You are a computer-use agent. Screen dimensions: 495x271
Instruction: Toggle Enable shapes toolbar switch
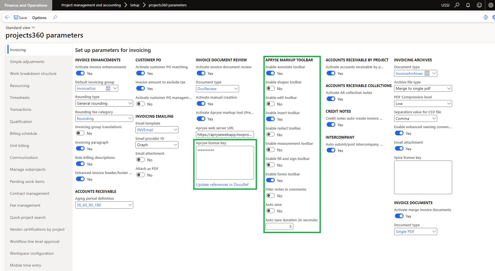click(x=270, y=88)
